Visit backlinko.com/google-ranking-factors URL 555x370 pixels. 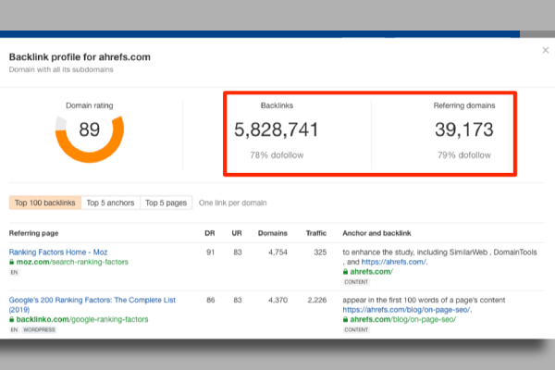pos(82,319)
